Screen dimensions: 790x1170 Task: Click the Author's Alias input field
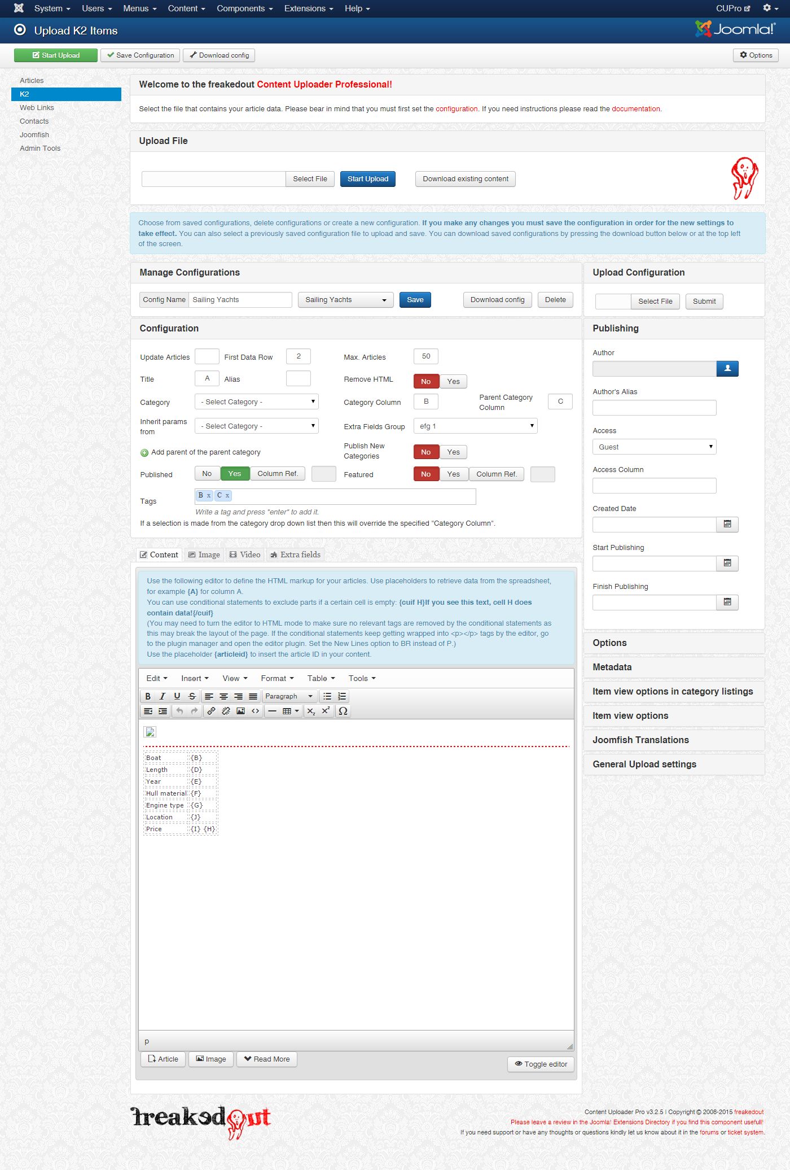coord(654,408)
